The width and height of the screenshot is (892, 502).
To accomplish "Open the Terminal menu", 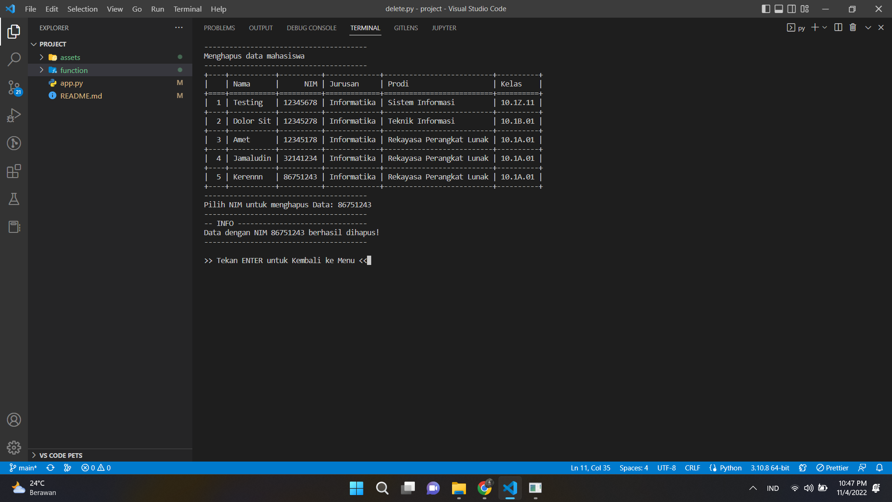I will (x=187, y=9).
